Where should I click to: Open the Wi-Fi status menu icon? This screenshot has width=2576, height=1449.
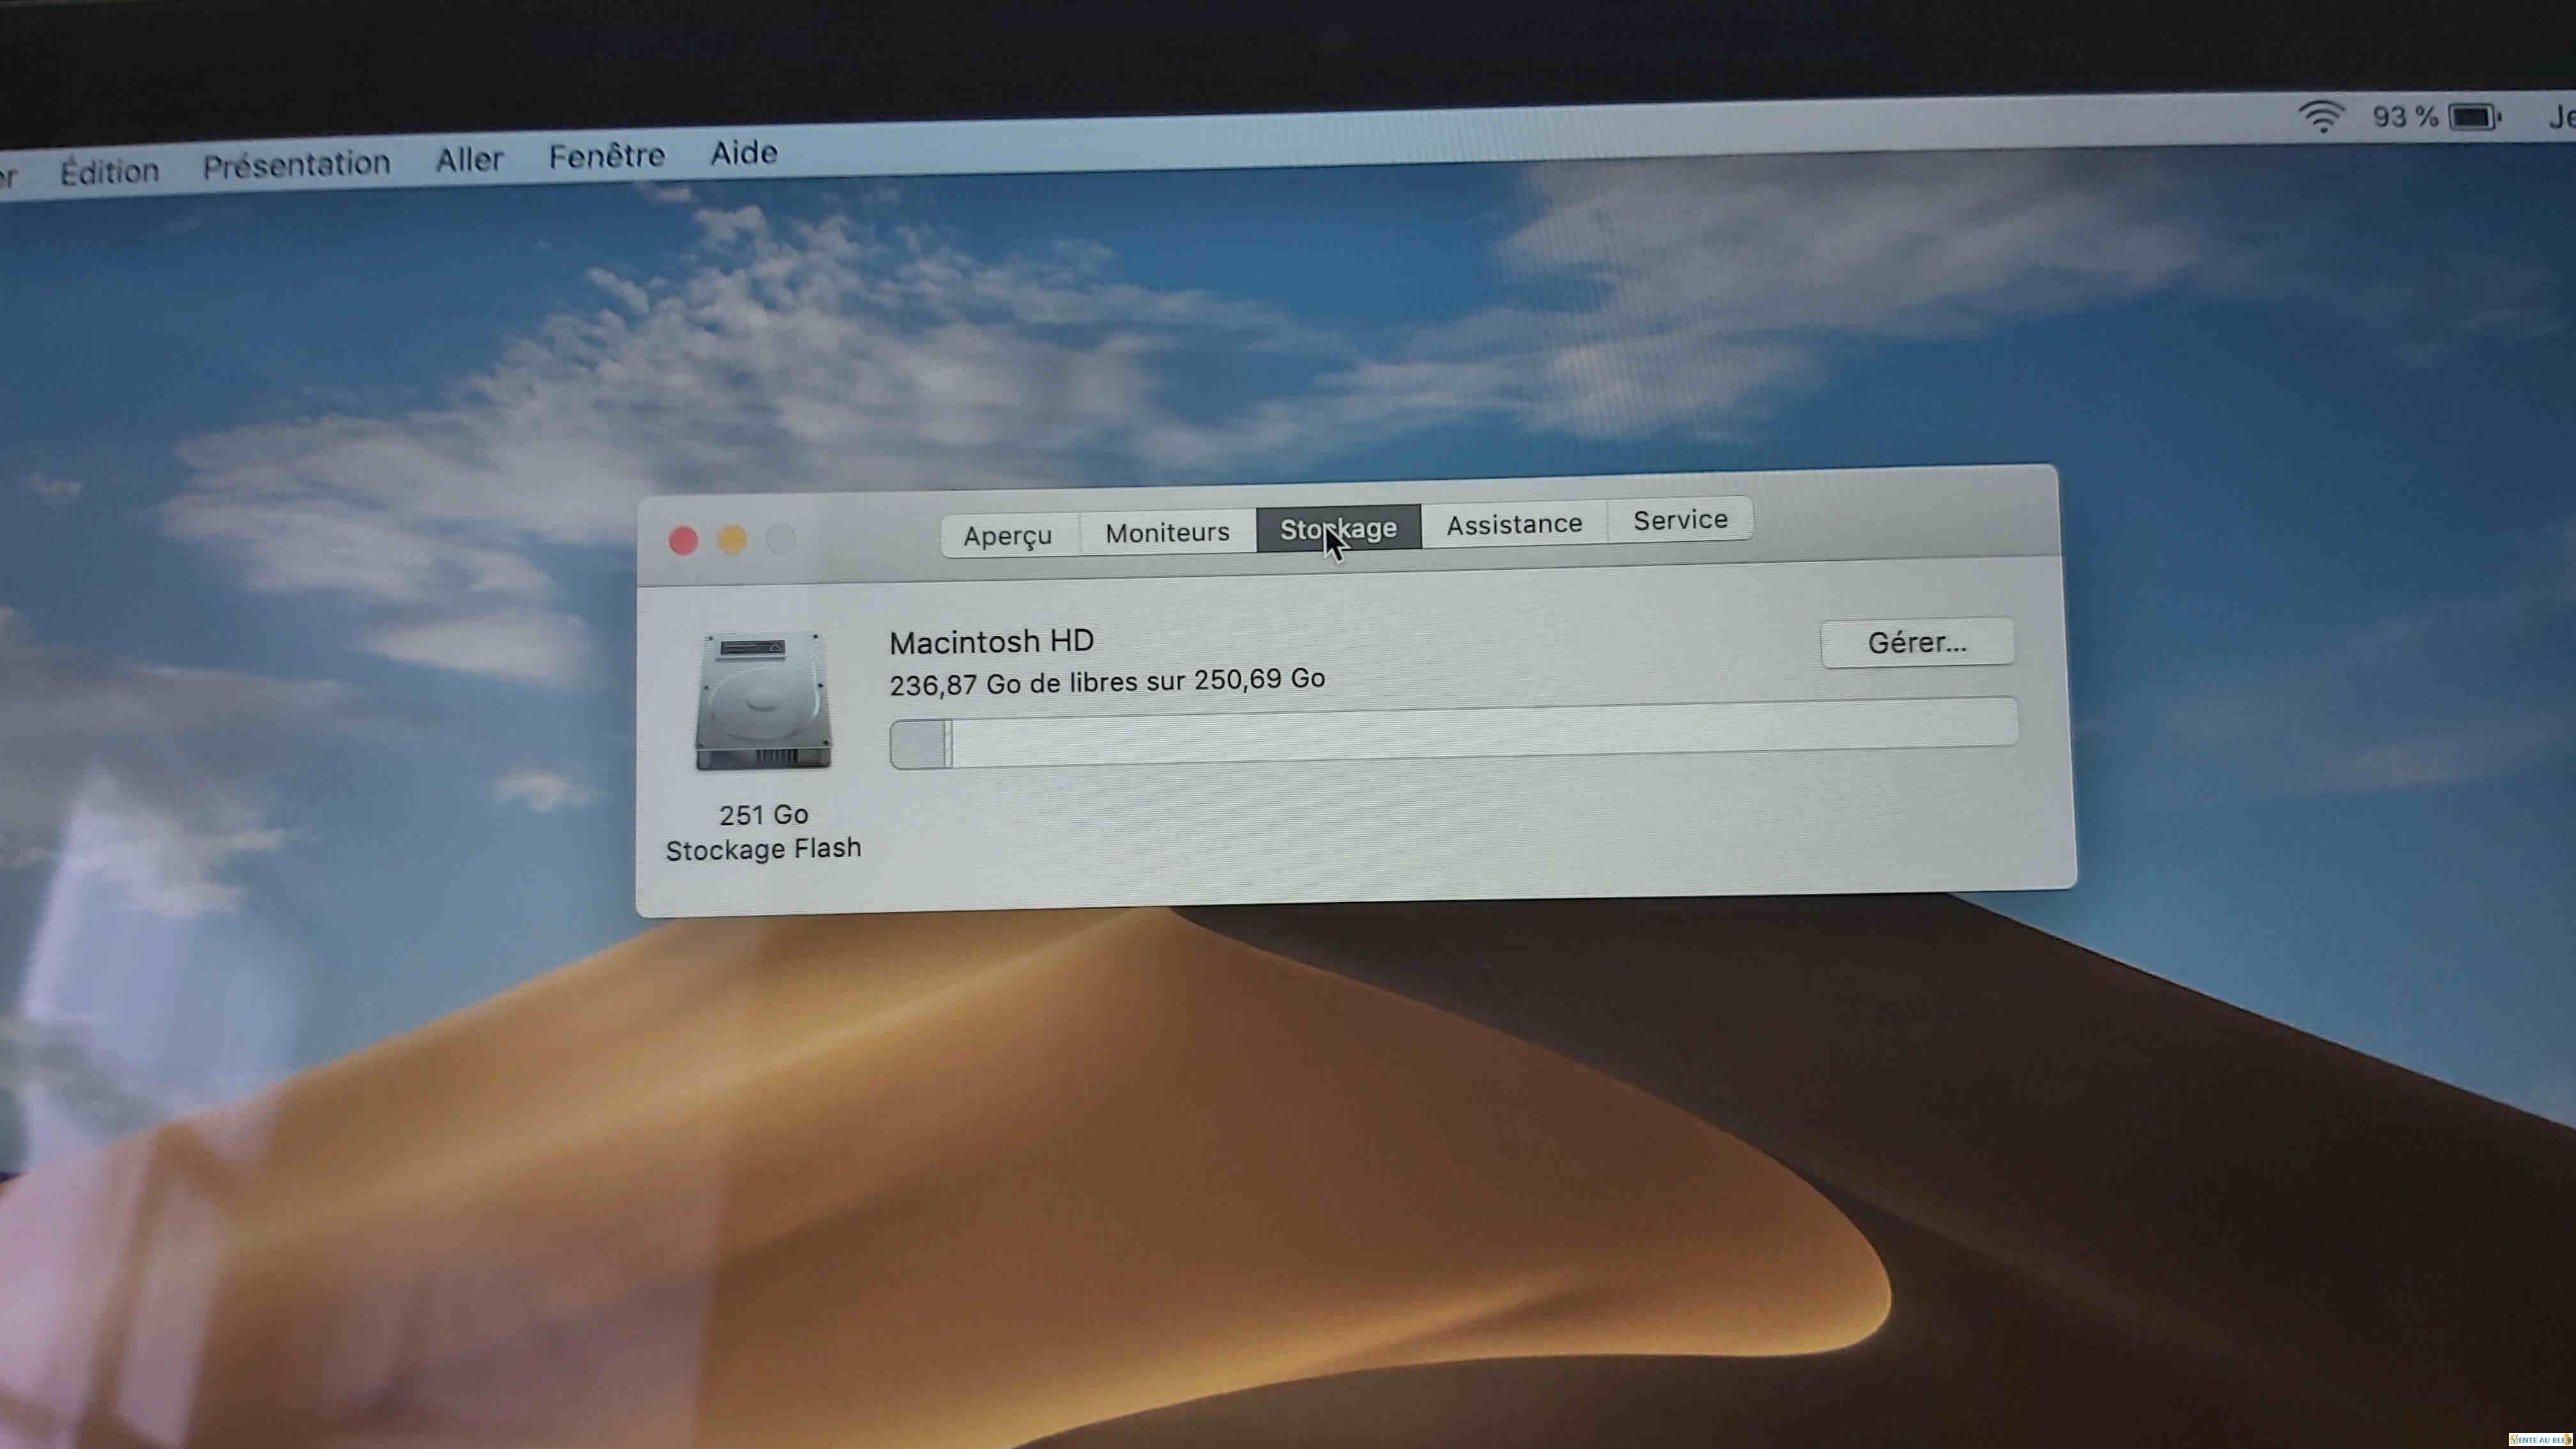(2322, 116)
